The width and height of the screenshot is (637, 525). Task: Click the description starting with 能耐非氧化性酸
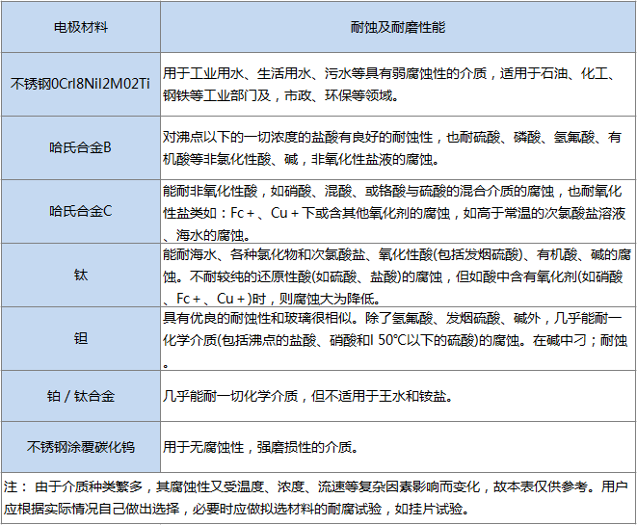[392, 192]
